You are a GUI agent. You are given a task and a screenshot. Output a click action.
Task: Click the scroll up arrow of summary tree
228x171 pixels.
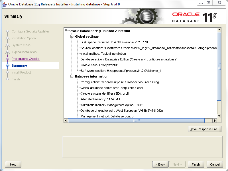(x=219, y=30)
